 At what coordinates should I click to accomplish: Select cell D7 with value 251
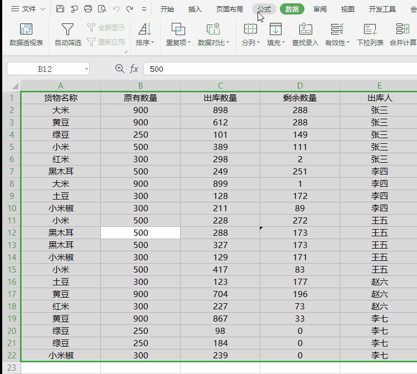(x=300, y=172)
